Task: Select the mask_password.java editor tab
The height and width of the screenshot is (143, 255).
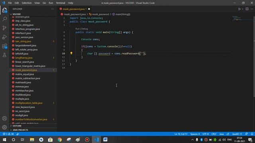Action: [75, 9]
